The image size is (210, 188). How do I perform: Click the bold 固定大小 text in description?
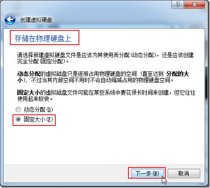[x=29, y=92]
